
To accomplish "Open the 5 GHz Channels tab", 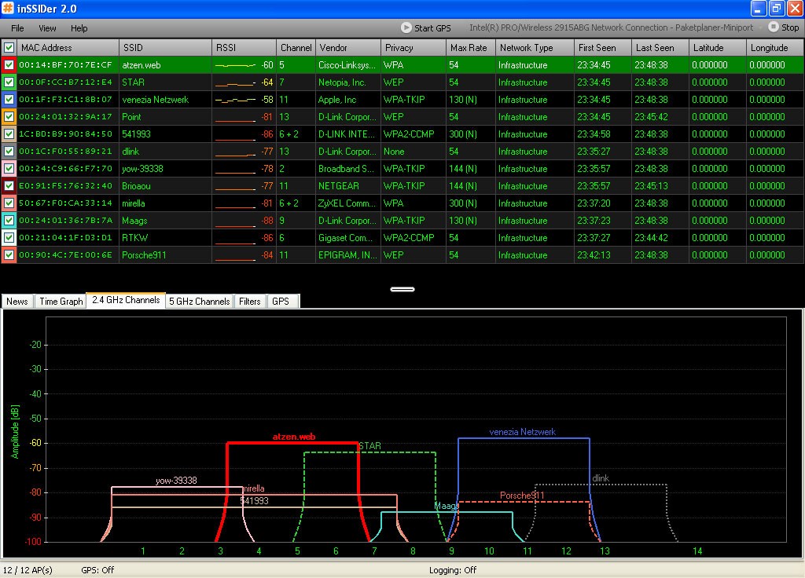I will pyautogui.click(x=200, y=302).
